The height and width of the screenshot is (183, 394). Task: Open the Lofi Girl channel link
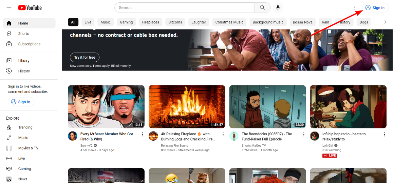[x=328, y=146]
